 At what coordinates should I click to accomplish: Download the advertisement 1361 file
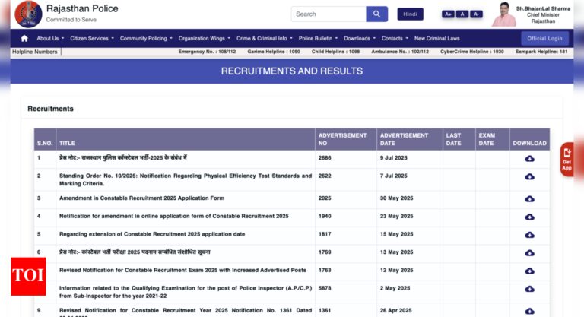coord(529,311)
